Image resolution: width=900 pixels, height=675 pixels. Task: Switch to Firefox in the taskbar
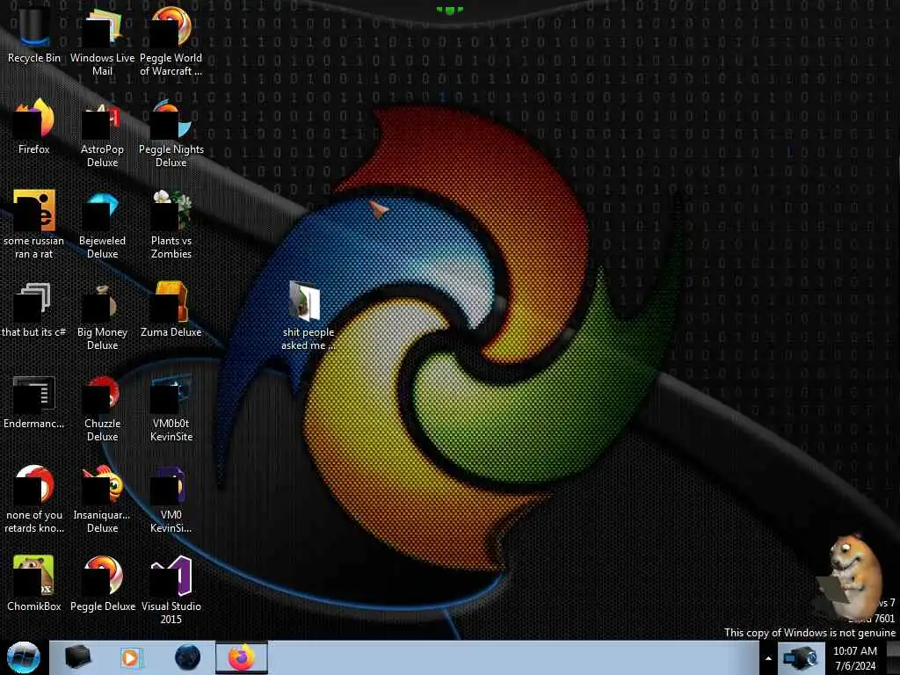click(x=242, y=657)
